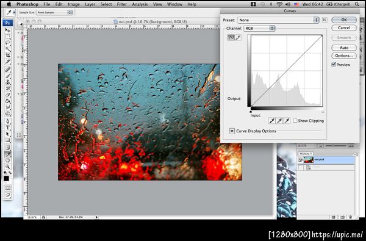Open the Analysis menu

(x=140, y=4)
